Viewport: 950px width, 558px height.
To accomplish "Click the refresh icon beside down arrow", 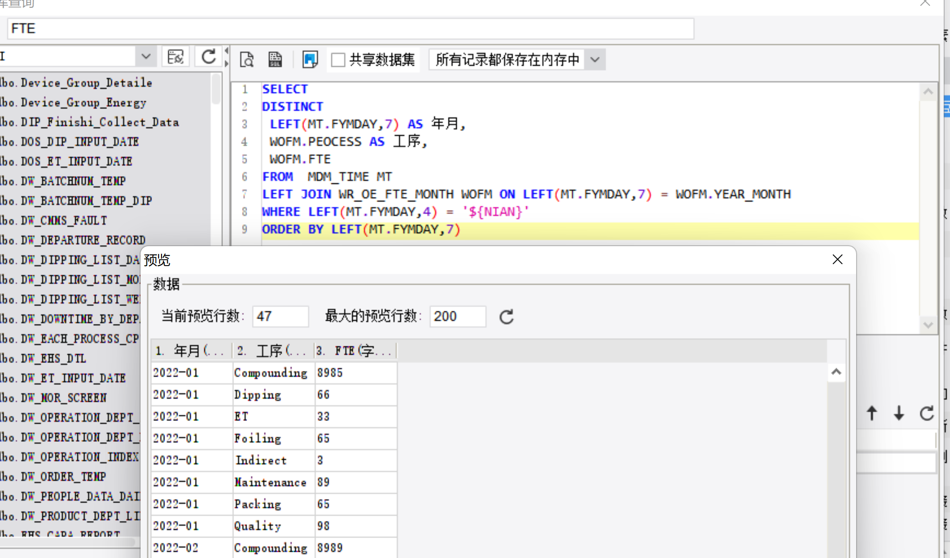I will click(x=927, y=414).
